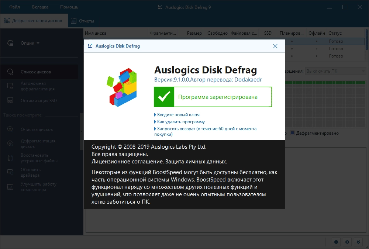
Task: Open the Помощь menu
Action: point(69,7)
